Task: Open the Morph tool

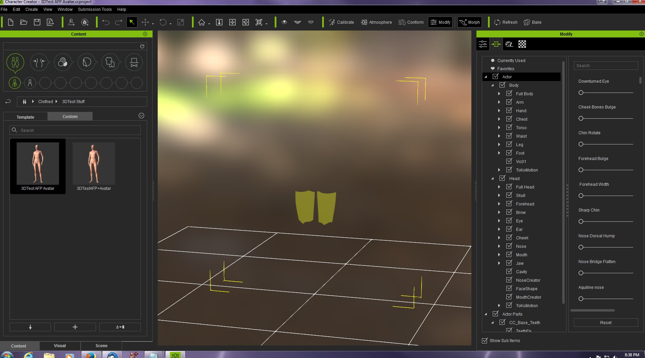Action: click(x=469, y=22)
